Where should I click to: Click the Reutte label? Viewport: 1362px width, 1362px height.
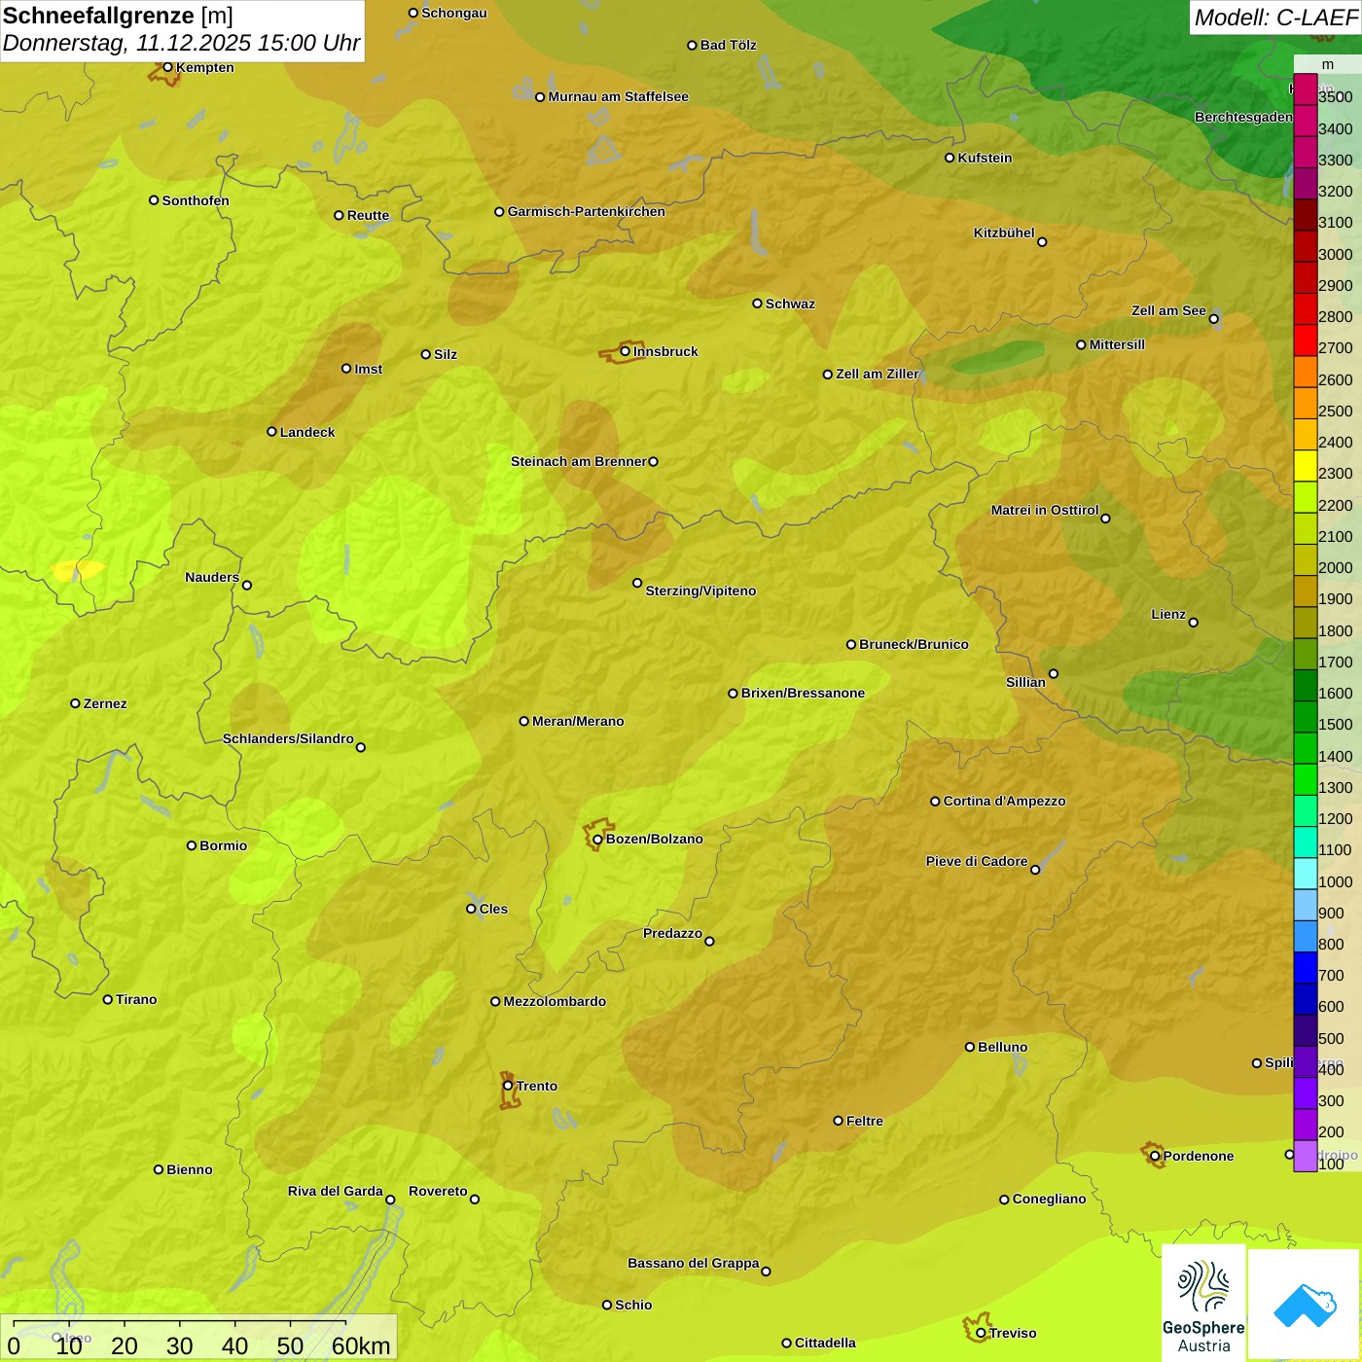(x=368, y=215)
